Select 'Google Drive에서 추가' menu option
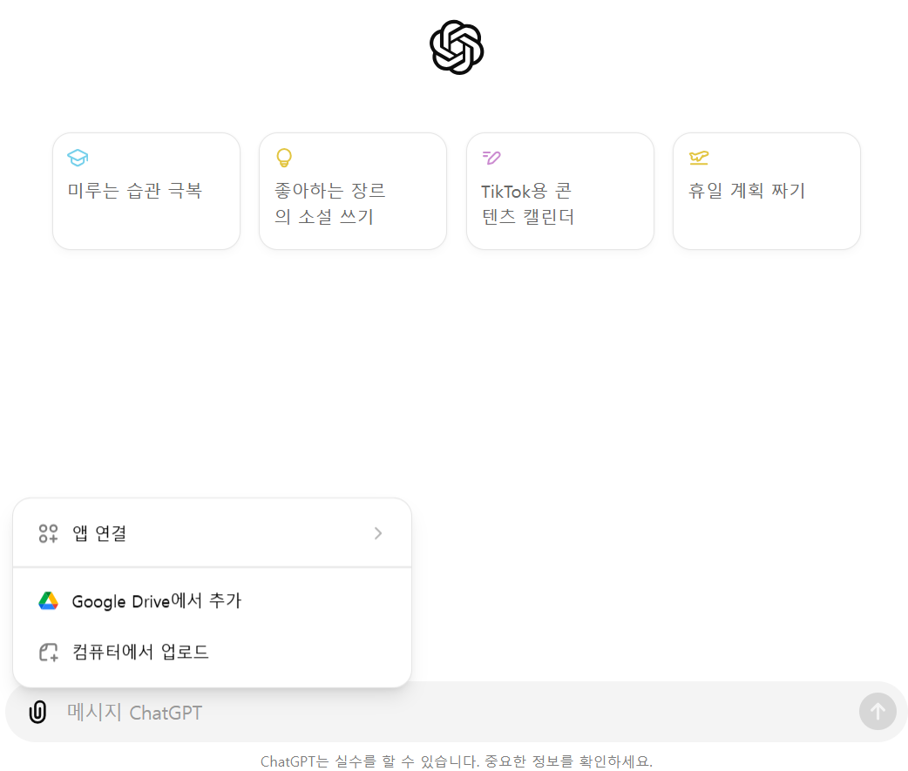The image size is (908, 771). click(157, 600)
